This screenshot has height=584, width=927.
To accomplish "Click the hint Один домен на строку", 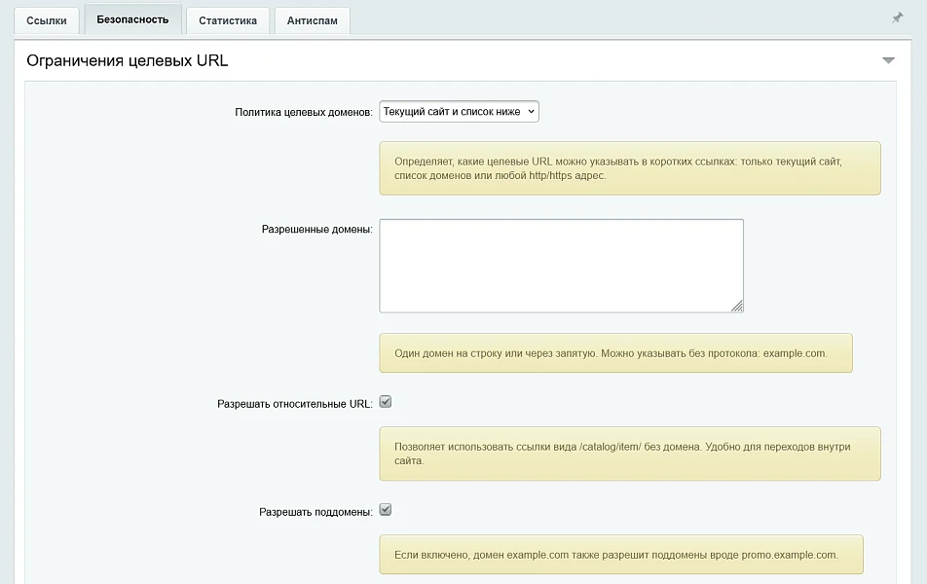I will 615,353.
